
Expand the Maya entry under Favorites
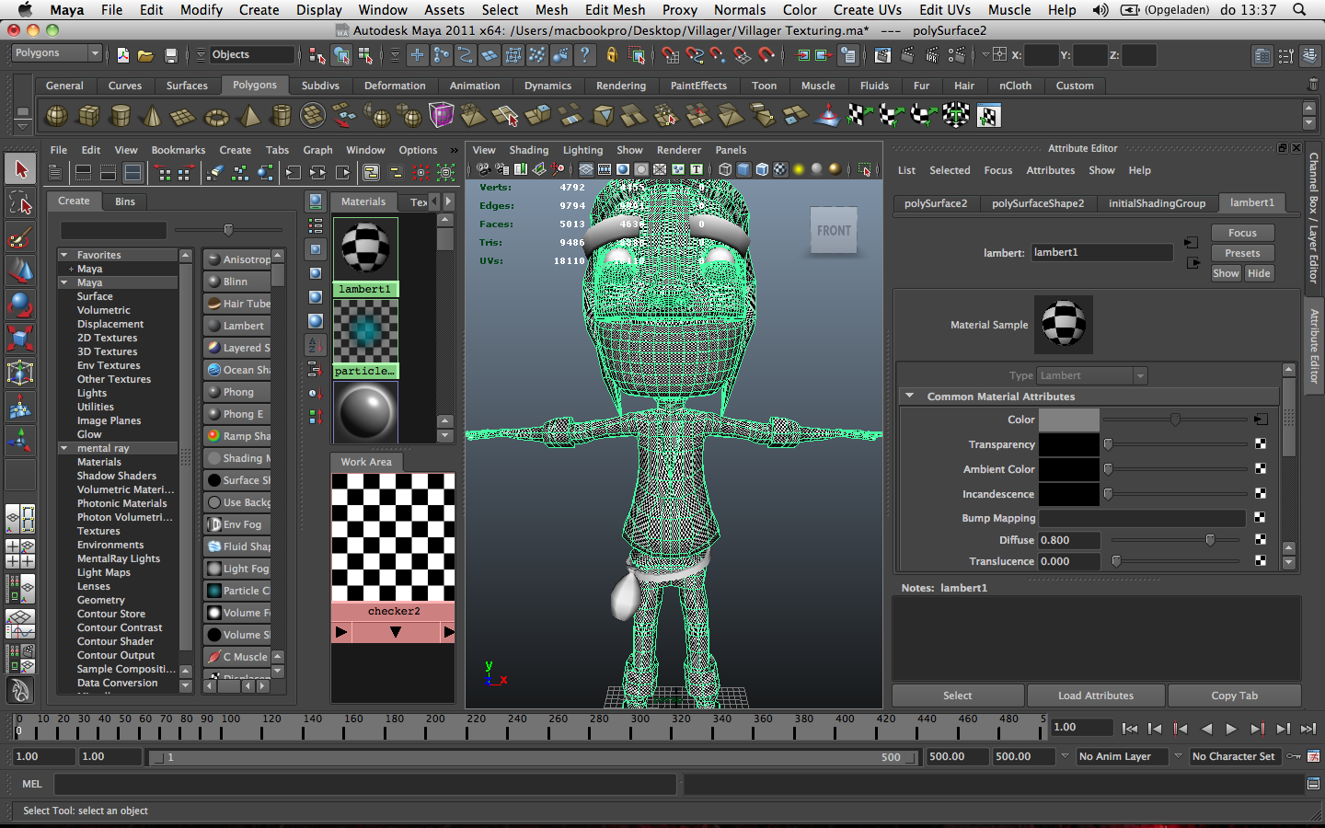click(71, 269)
